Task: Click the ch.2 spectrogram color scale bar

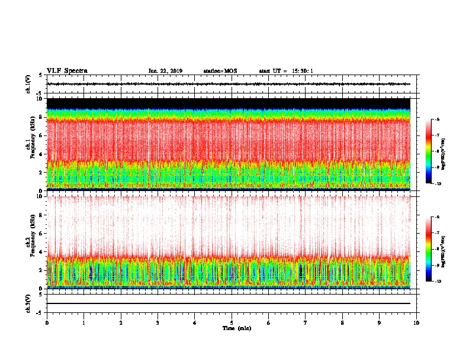Action: coord(428,249)
